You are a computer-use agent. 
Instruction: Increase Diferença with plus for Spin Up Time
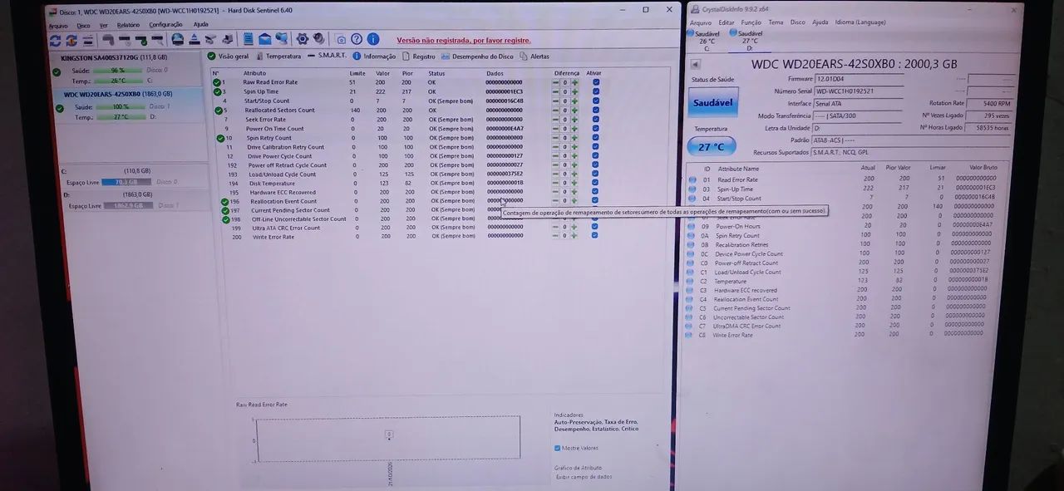[x=574, y=91]
